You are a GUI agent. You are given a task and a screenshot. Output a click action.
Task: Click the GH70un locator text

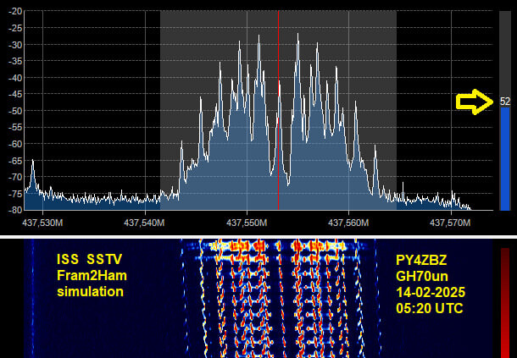tap(422, 276)
